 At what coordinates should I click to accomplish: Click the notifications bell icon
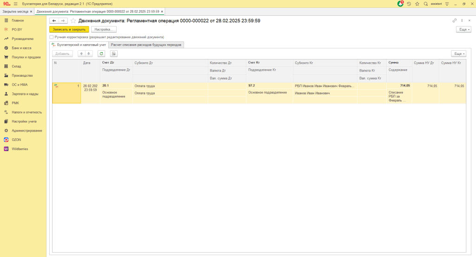[x=401, y=4]
